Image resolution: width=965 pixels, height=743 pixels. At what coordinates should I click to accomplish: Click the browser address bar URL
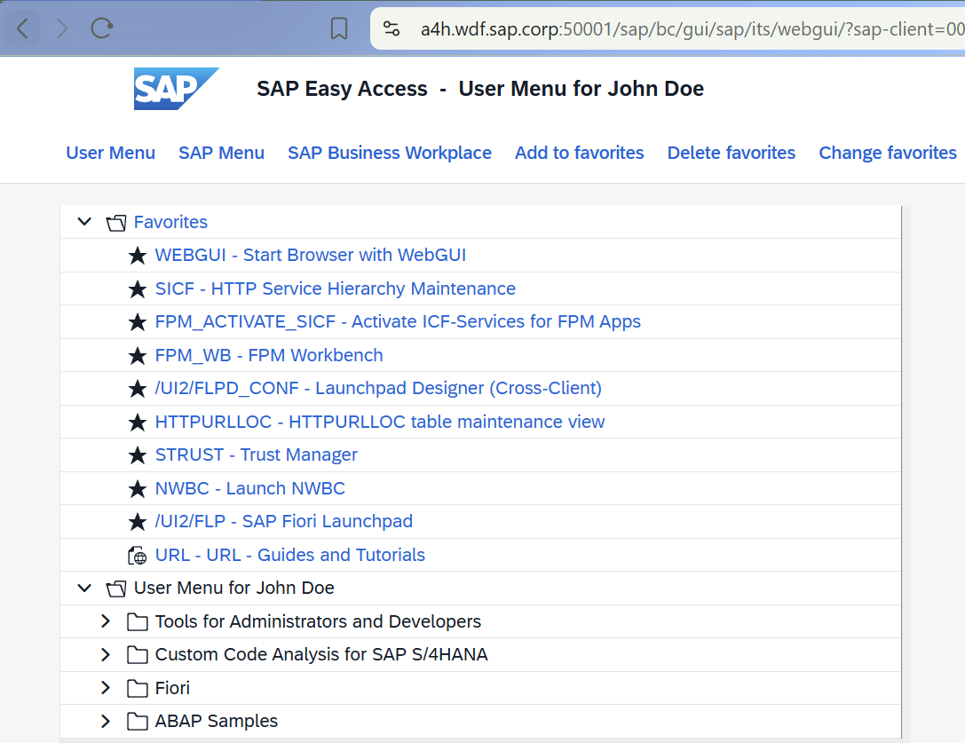pyautogui.click(x=692, y=29)
